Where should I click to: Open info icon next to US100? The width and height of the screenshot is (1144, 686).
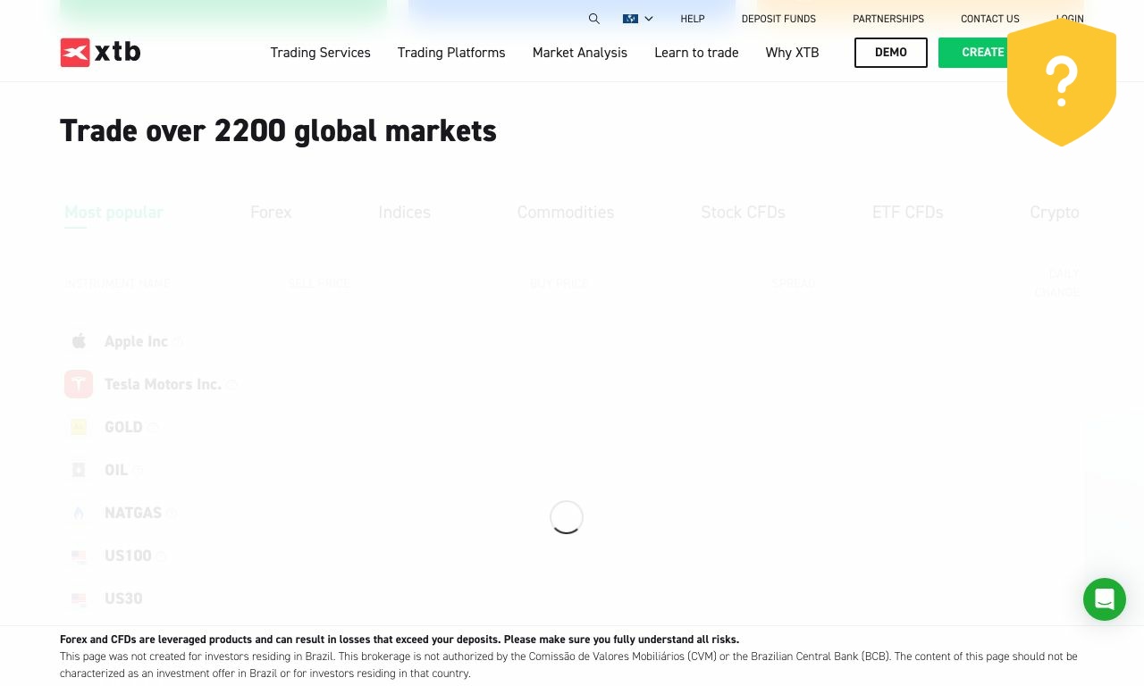pos(162,556)
